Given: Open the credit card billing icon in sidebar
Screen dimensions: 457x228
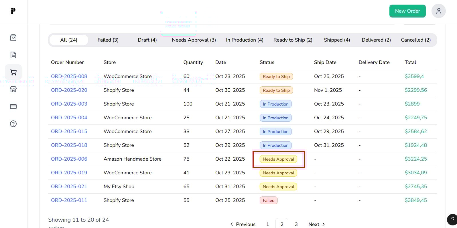Looking at the screenshot, I should (13, 107).
